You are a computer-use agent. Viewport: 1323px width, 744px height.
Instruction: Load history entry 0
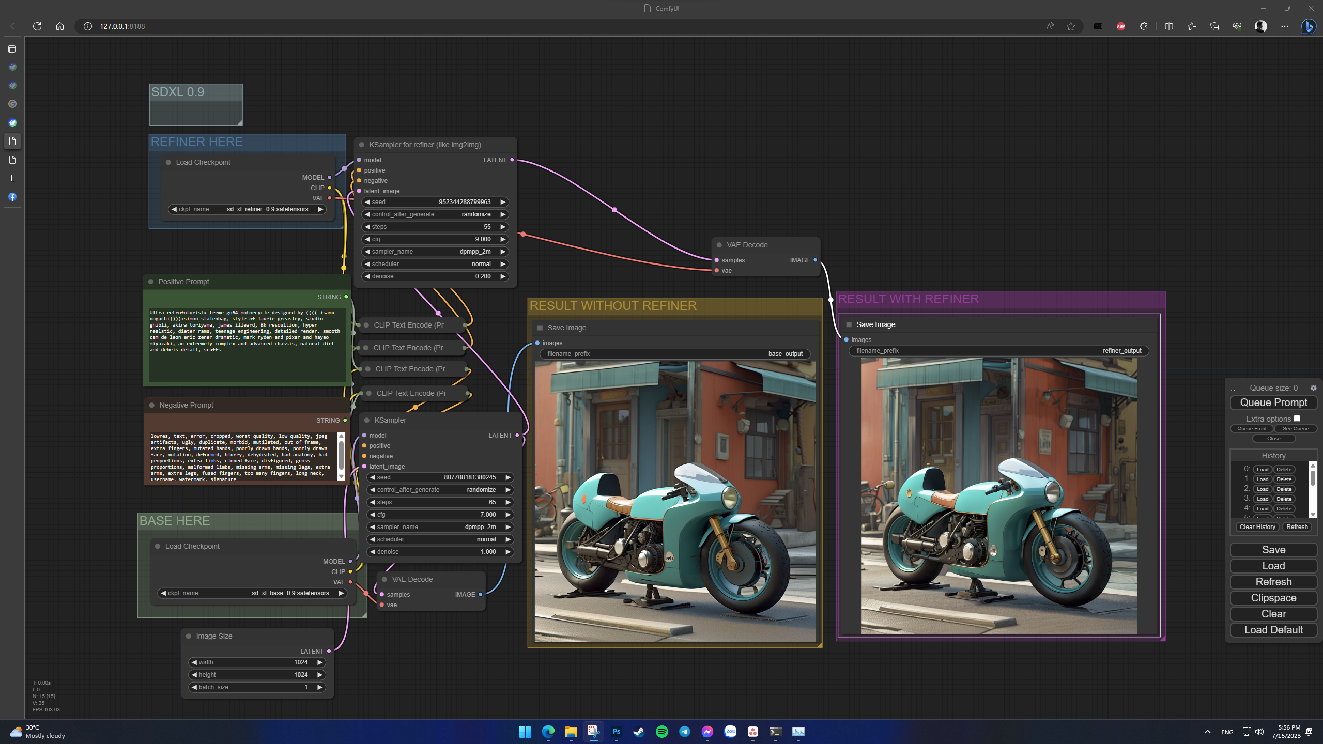coord(1263,469)
